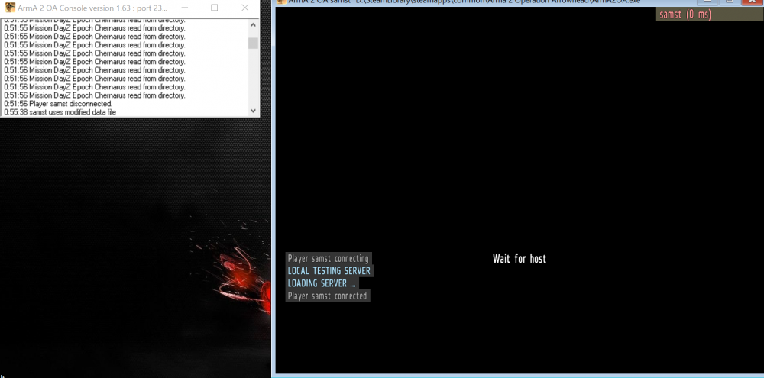This screenshot has height=378, width=764.
Task: Click the 'samst (0 ms)' player label
Action: 685,15
